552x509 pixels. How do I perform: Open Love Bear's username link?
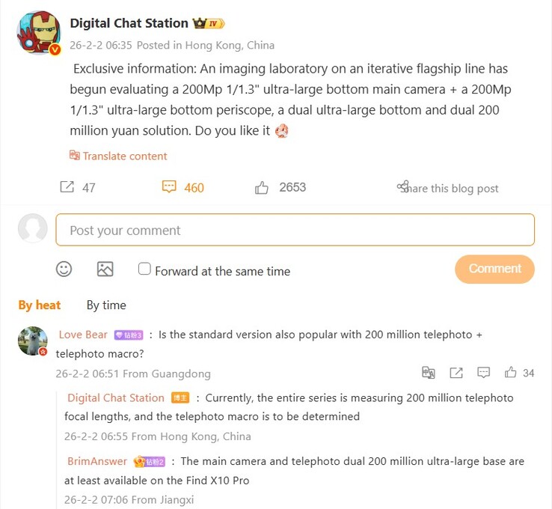pyautogui.click(x=83, y=335)
